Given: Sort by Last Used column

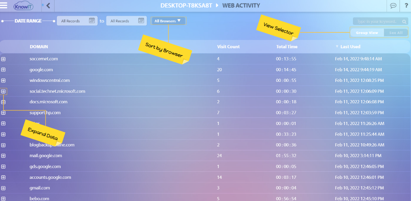Looking at the screenshot, I should tap(350, 47).
